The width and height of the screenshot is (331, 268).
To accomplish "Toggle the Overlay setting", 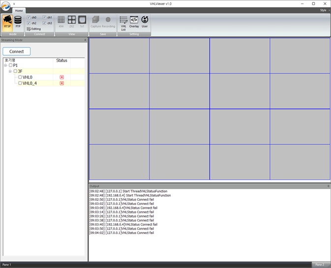I will [x=134, y=22].
